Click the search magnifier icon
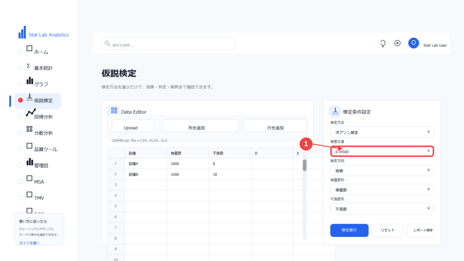The height and width of the screenshot is (261, 464). 107,43
